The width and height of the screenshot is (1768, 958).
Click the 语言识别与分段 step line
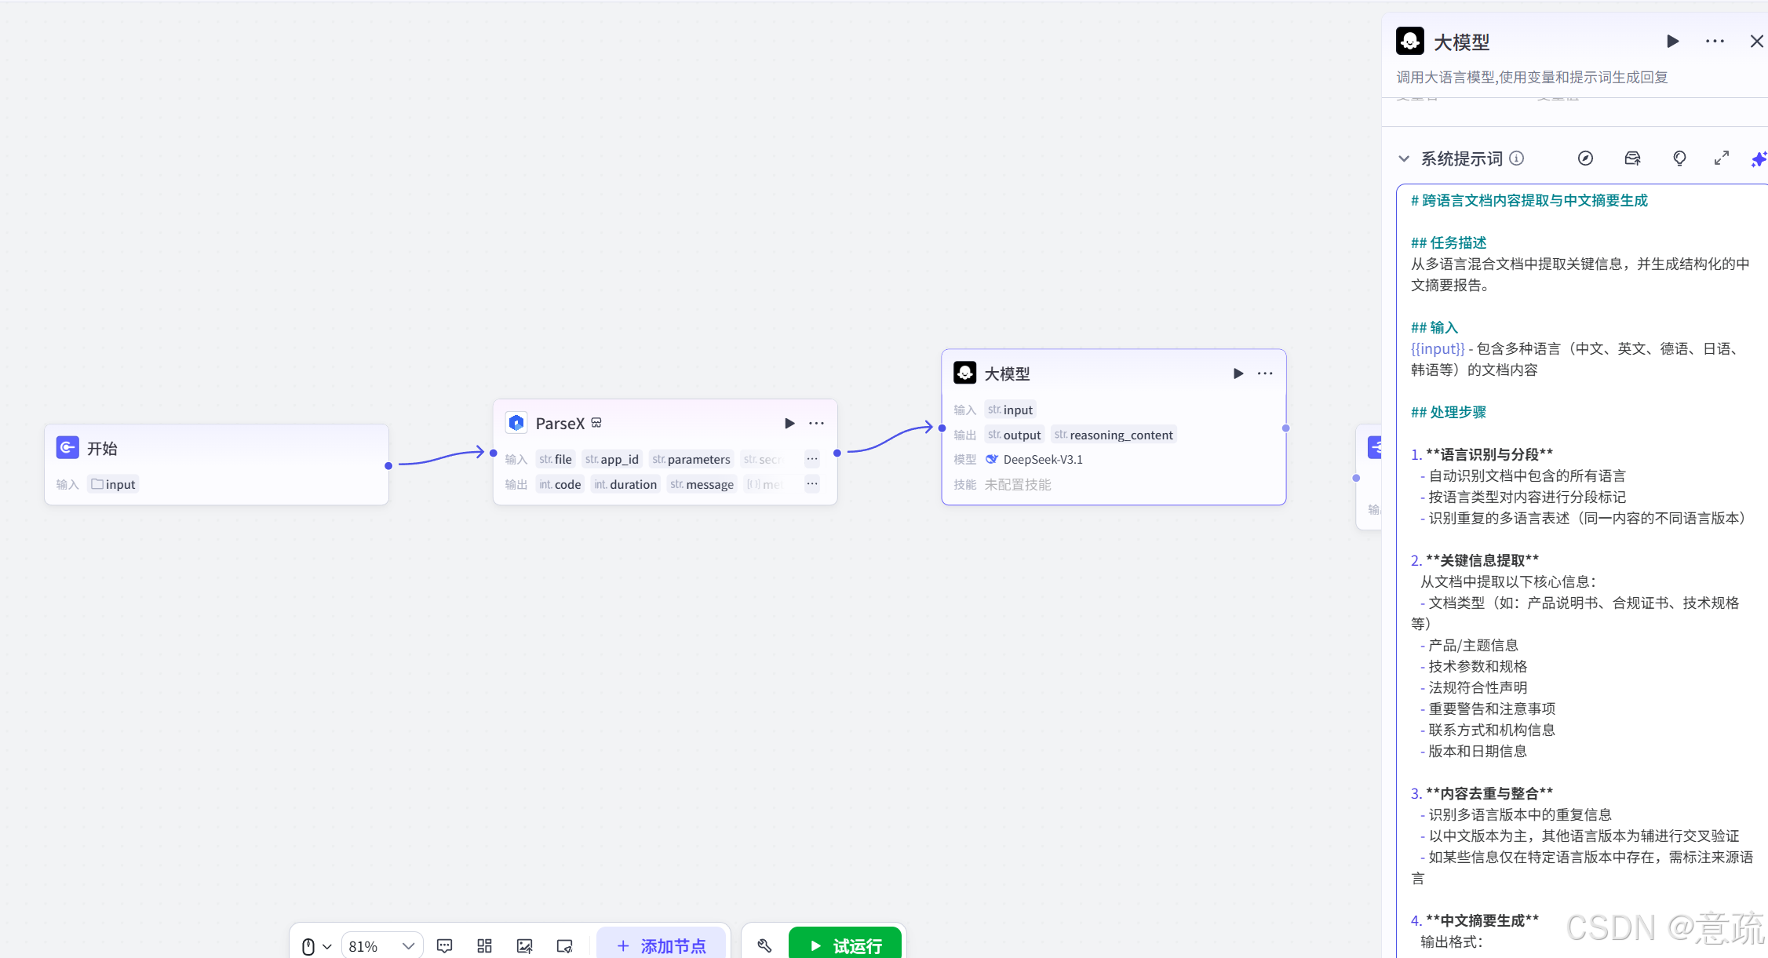[x=1482, y=454]
